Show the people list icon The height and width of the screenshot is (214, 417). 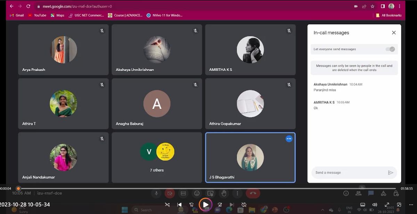pos(358,193)
